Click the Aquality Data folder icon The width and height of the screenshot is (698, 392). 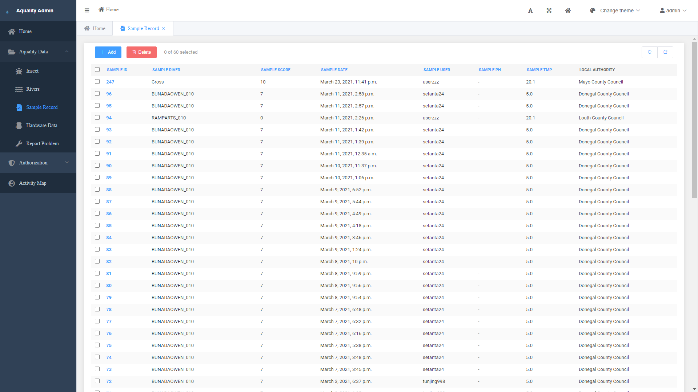coord(12,52)
